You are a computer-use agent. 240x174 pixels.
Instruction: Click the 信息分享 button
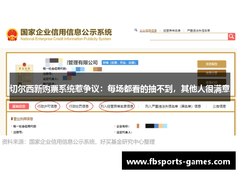(x=212, y=74)
